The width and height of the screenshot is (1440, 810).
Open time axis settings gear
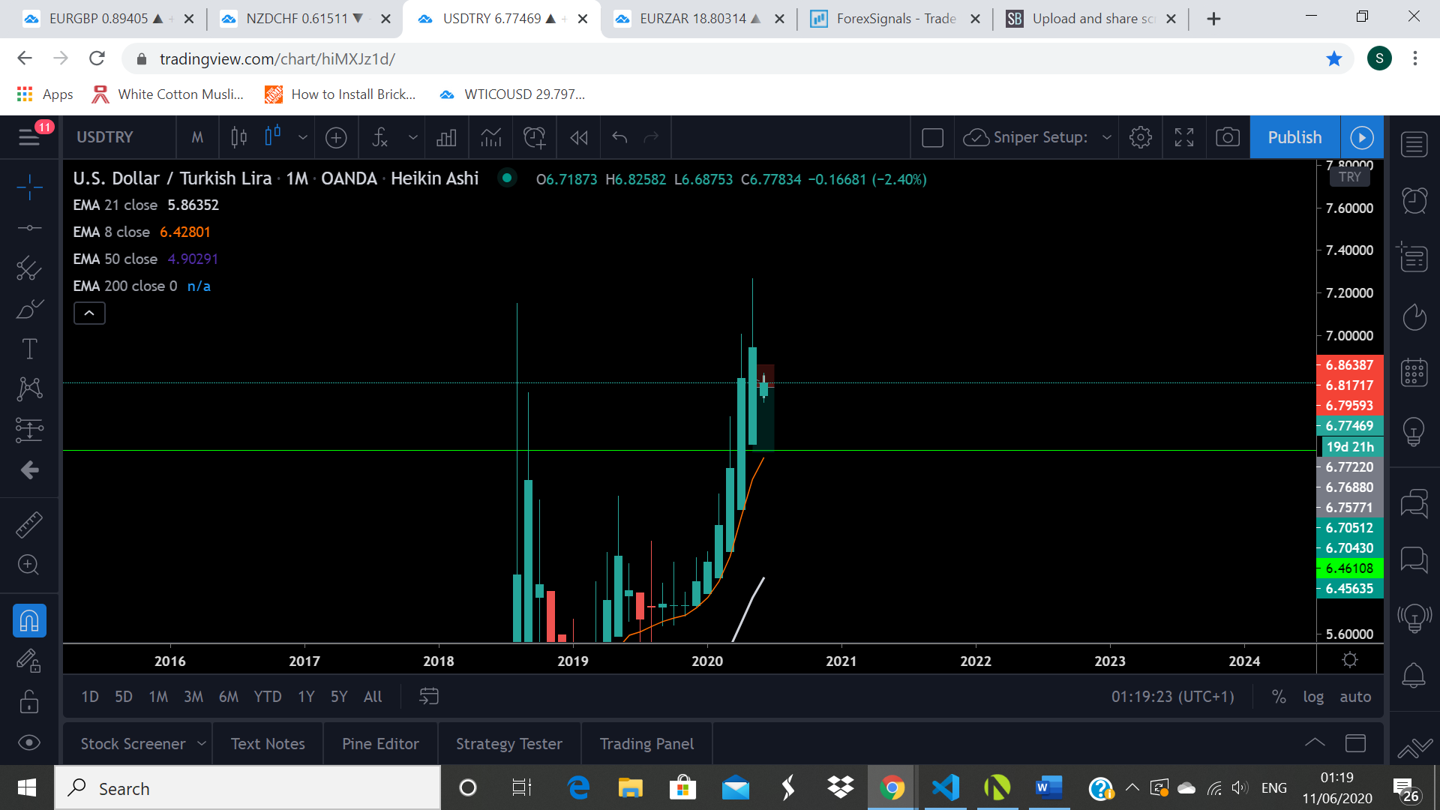coord(1350,660)
